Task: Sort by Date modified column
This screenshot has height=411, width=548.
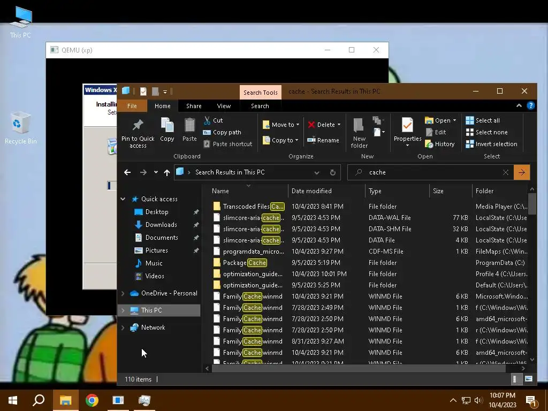Action: 326,191
